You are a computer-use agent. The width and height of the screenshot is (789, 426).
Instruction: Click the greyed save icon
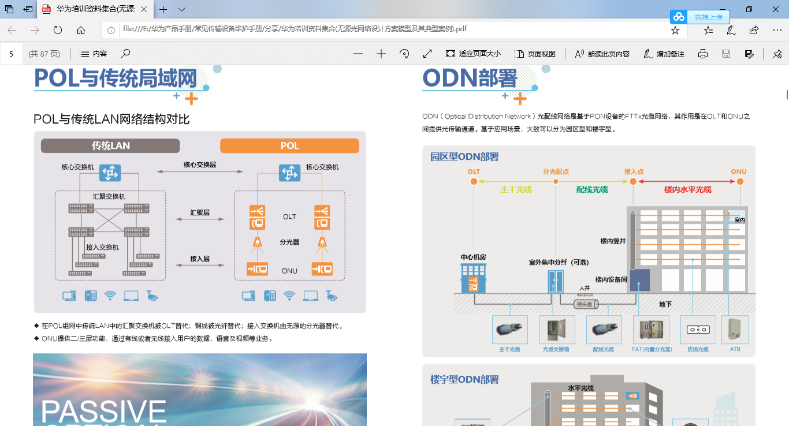point(726,54)
